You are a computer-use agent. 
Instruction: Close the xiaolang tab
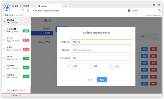pyautogui.click(x=61, y=6)
